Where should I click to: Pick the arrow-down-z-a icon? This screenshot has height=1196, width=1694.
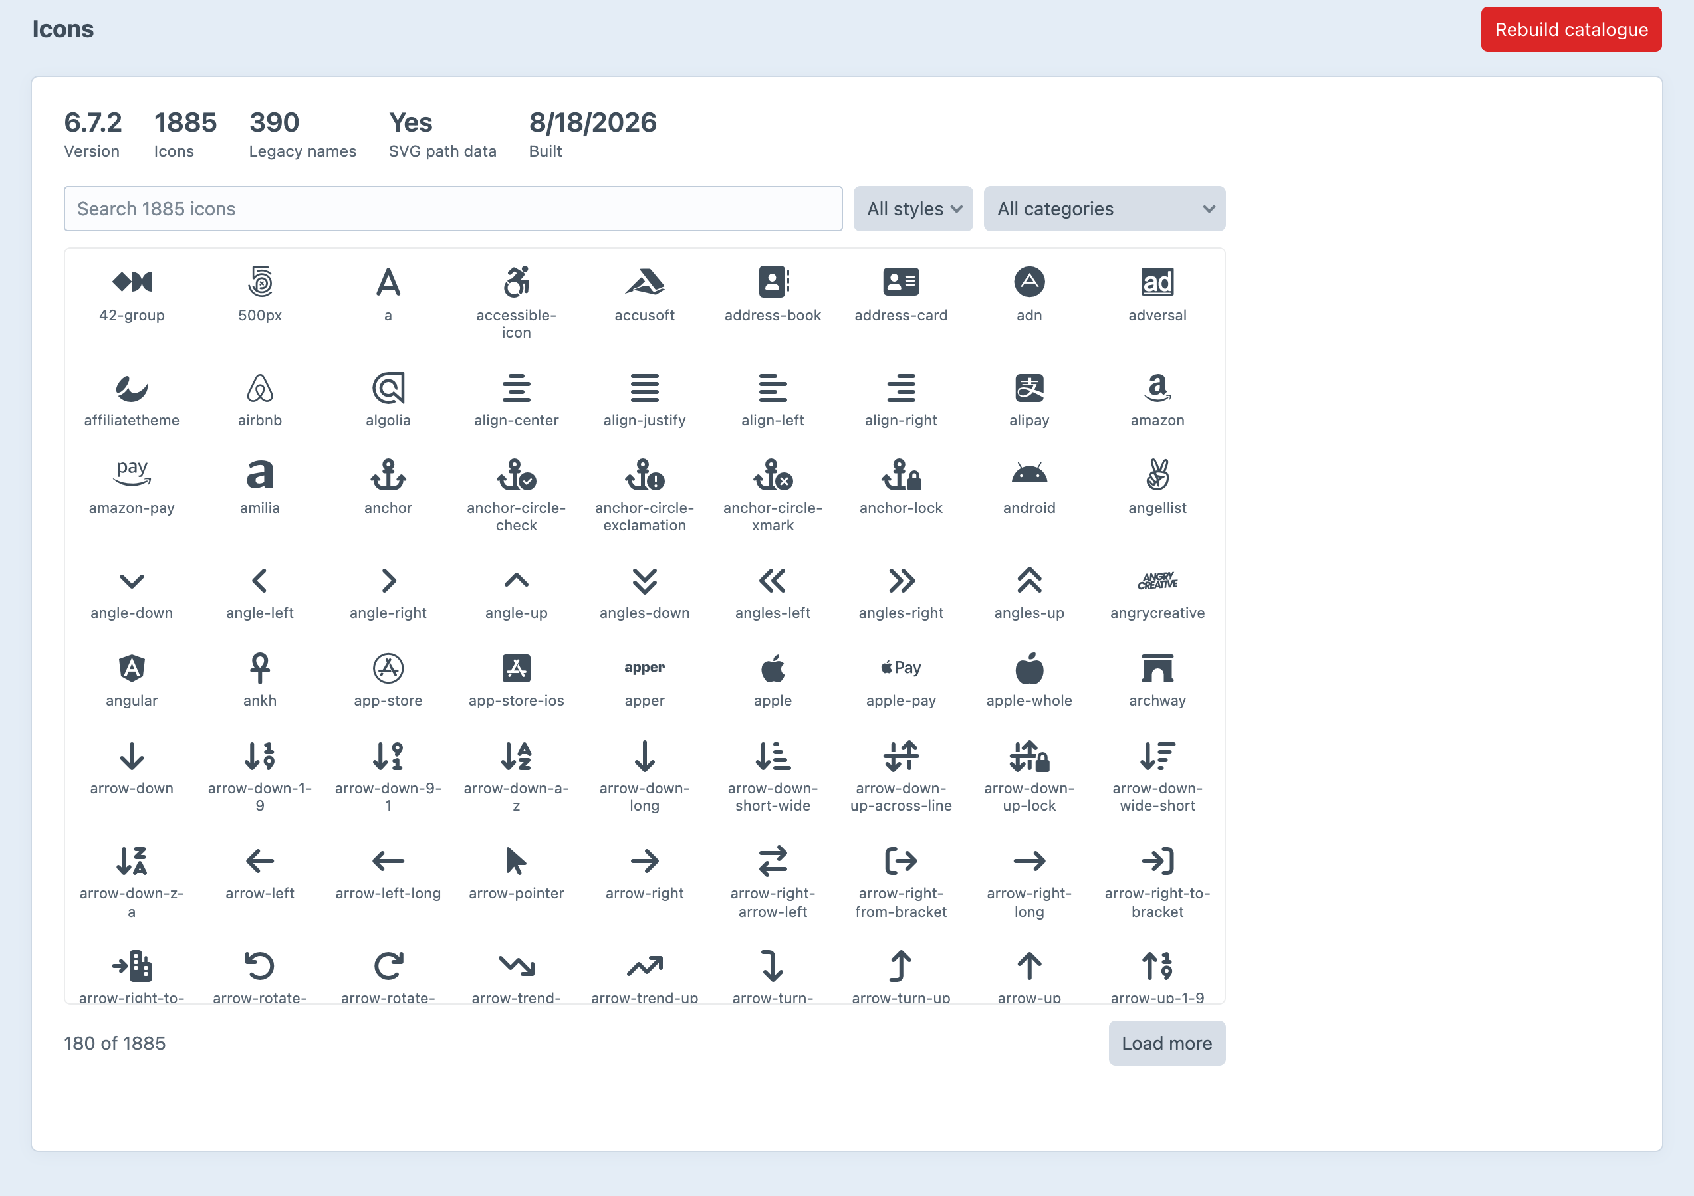(132, 861)
